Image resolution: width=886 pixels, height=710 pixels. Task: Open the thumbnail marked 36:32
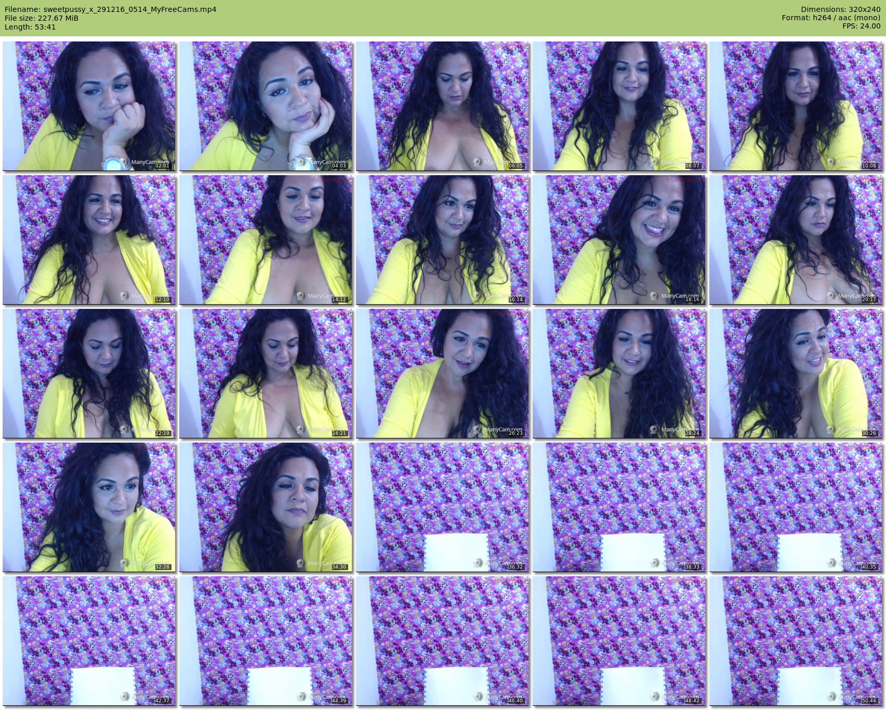442,507
